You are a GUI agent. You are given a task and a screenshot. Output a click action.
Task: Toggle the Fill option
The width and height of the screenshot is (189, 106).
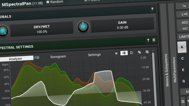click(x=37, y=58)
